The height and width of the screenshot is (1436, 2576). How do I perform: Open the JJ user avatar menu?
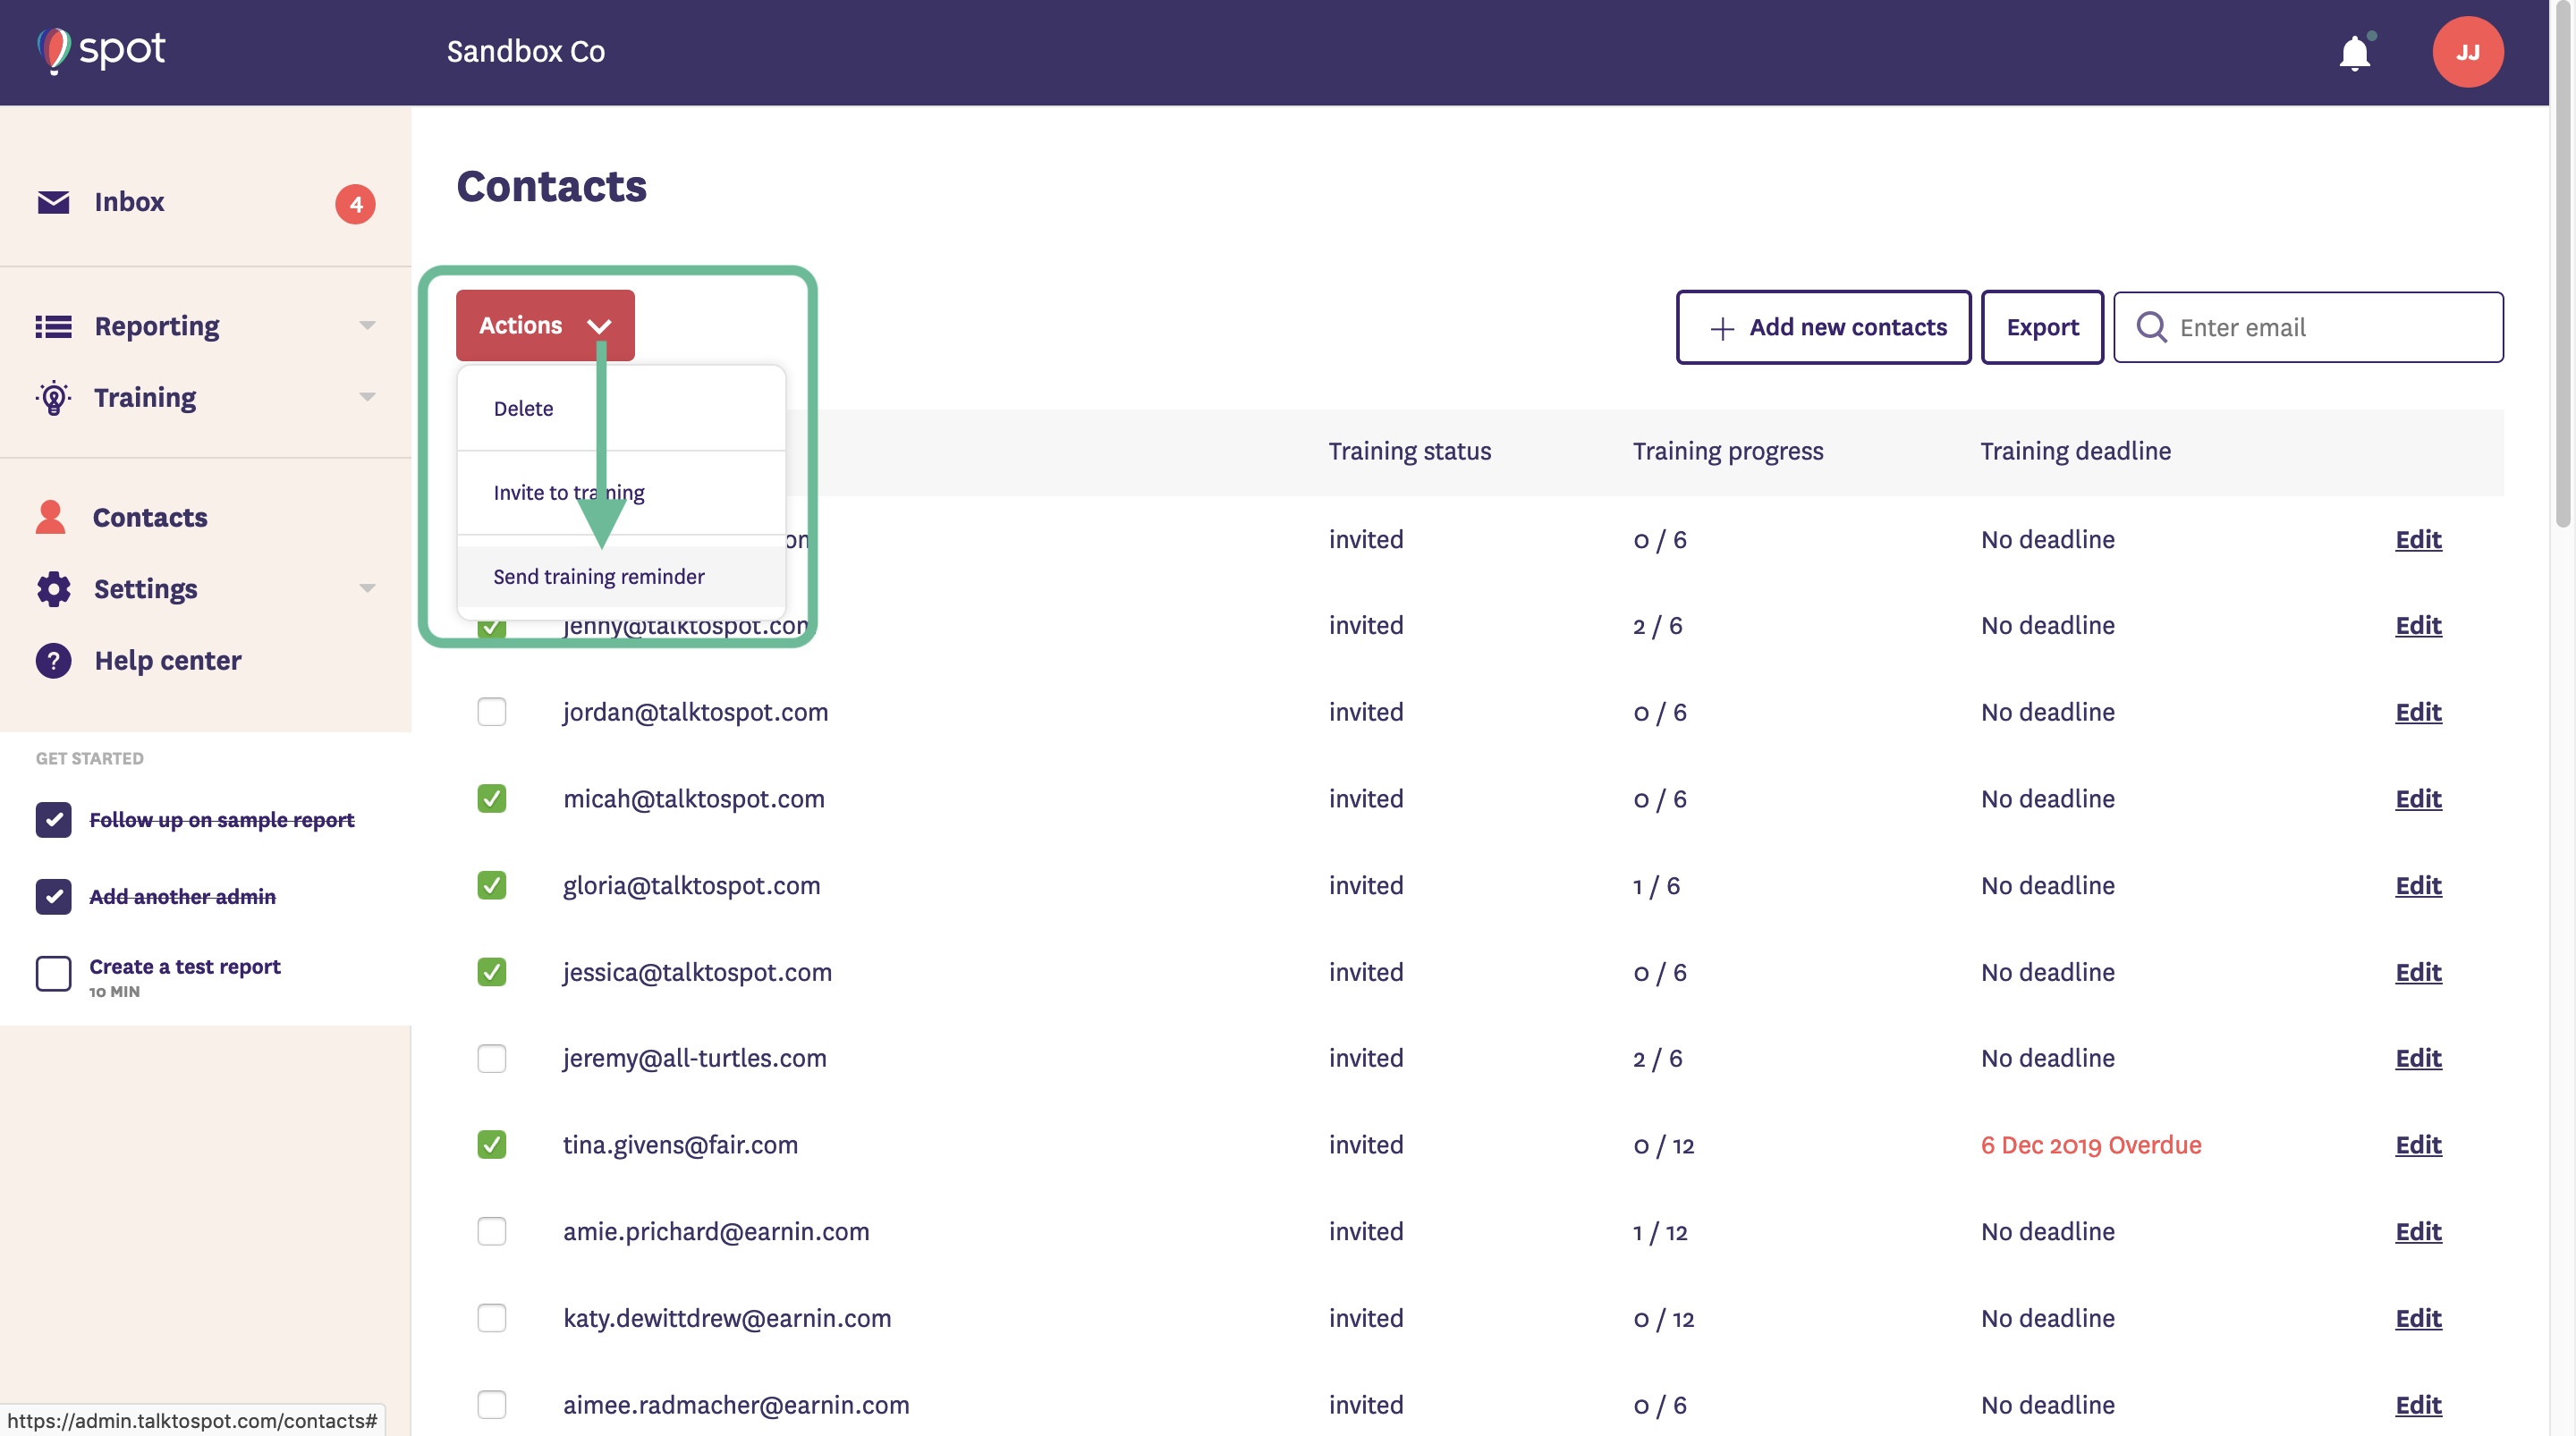pyautogui.click(x=2467, y=52)
